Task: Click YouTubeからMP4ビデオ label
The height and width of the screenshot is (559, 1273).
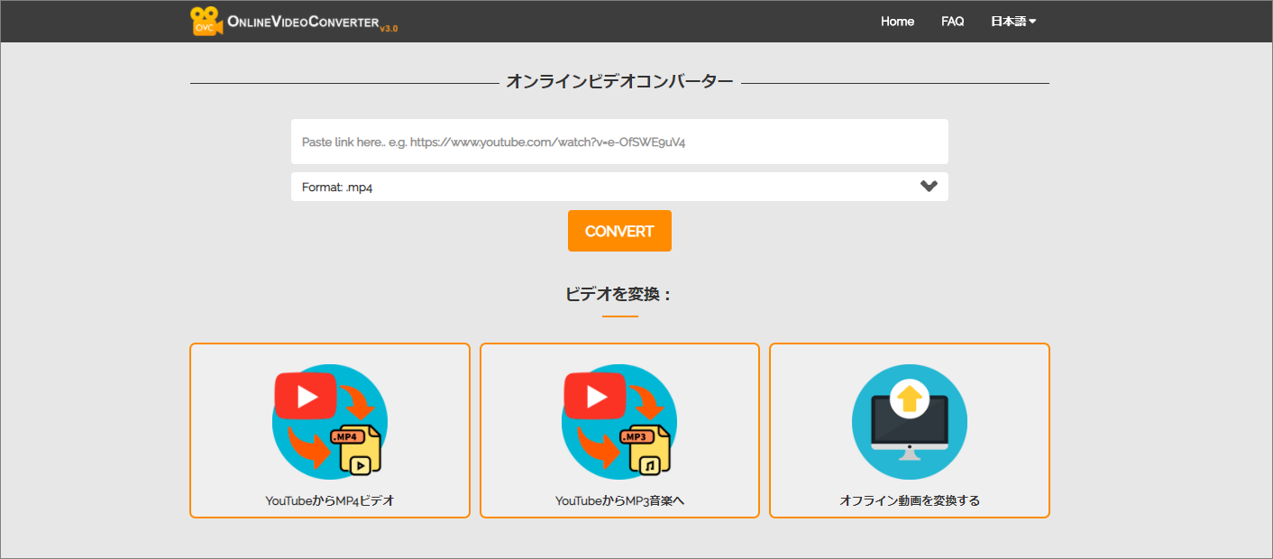Action: (x=329, y=500)
